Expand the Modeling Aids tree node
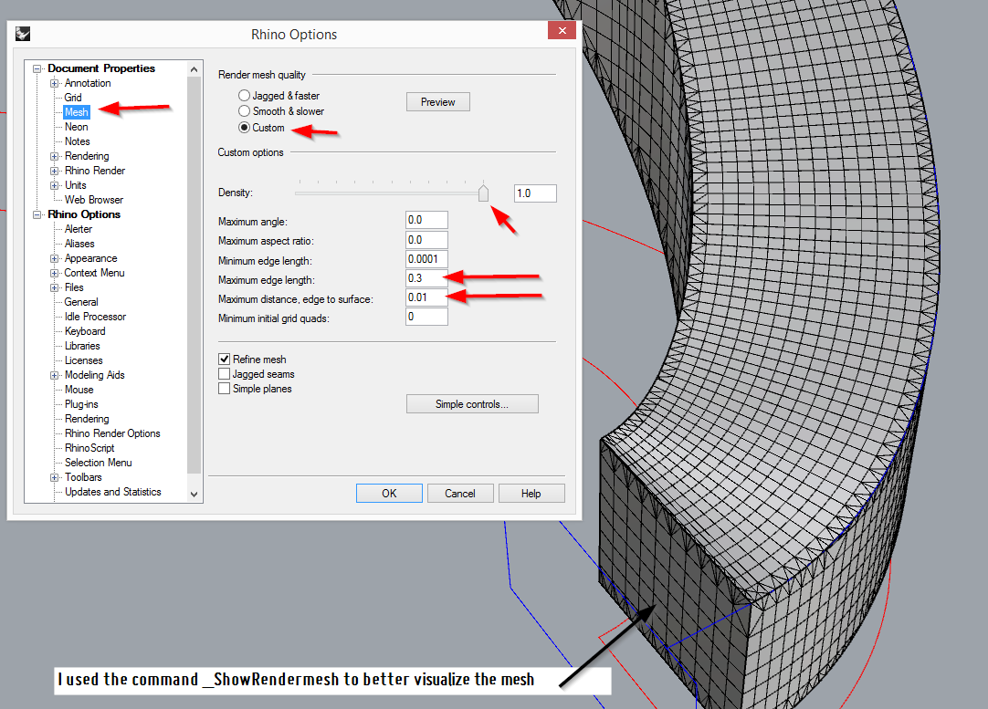Image resolution: width=988 pixels, height=709 pixels. 54,375
